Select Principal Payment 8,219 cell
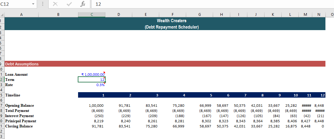Image resolution: width=334 pixels, height=139 pixels. [x=92, y=121]
